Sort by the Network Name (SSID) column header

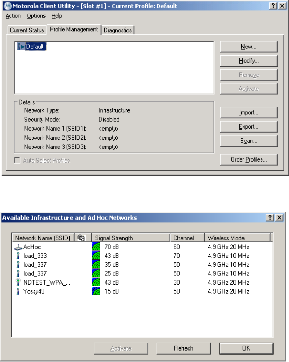(x=43, y=238)
